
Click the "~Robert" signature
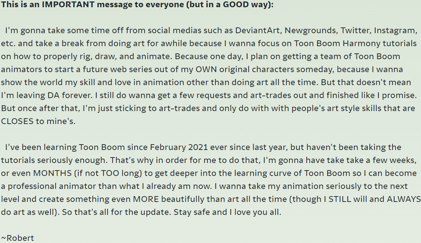click(18, 238)
